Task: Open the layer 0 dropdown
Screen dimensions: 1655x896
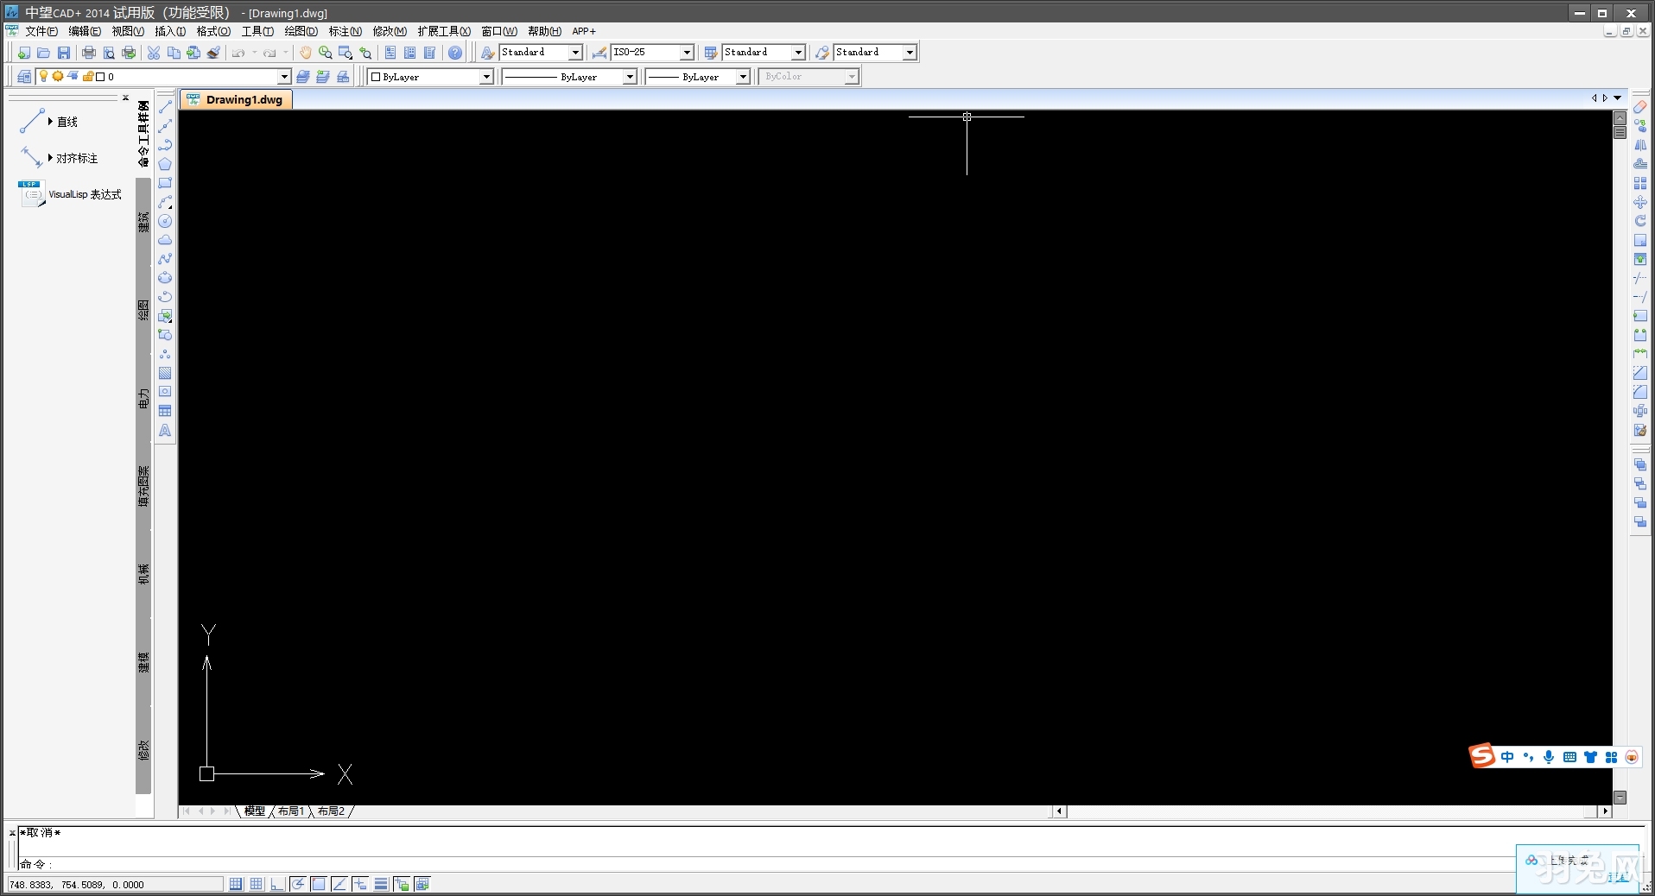Action: (282, 77)
